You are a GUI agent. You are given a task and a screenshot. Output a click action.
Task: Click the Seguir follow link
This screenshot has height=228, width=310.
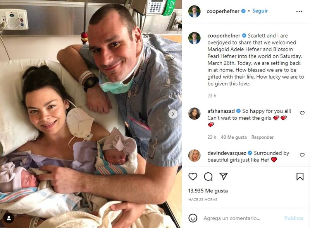click(x=260, y=11)
